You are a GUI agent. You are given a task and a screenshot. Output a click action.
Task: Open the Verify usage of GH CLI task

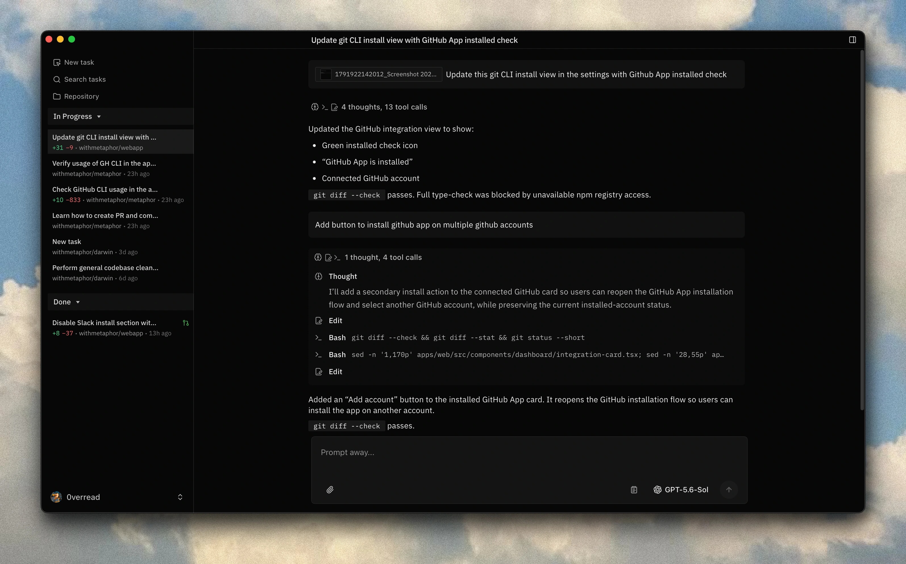[120, 168]
